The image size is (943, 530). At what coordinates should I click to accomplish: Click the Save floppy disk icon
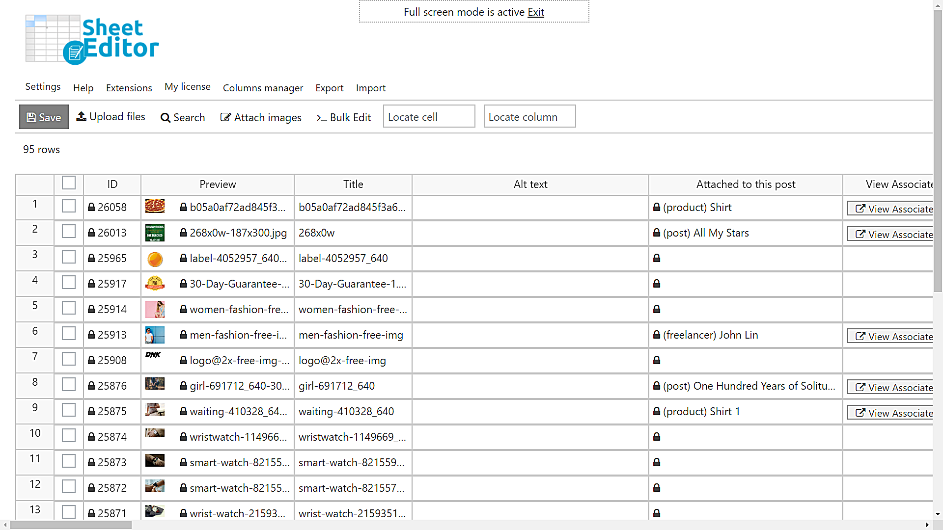pos(31,117)
